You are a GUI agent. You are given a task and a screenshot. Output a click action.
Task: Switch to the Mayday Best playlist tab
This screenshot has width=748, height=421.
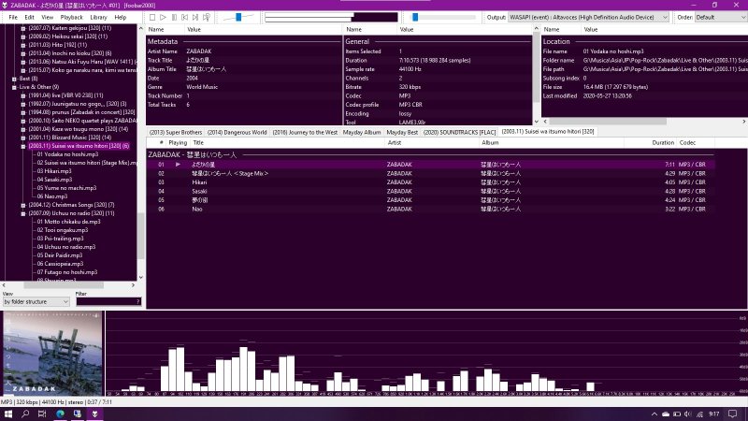402,132
